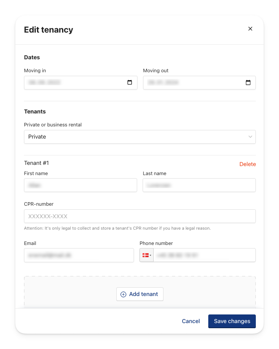Click the plus icon in Add tenant

[x=123, y=294]
